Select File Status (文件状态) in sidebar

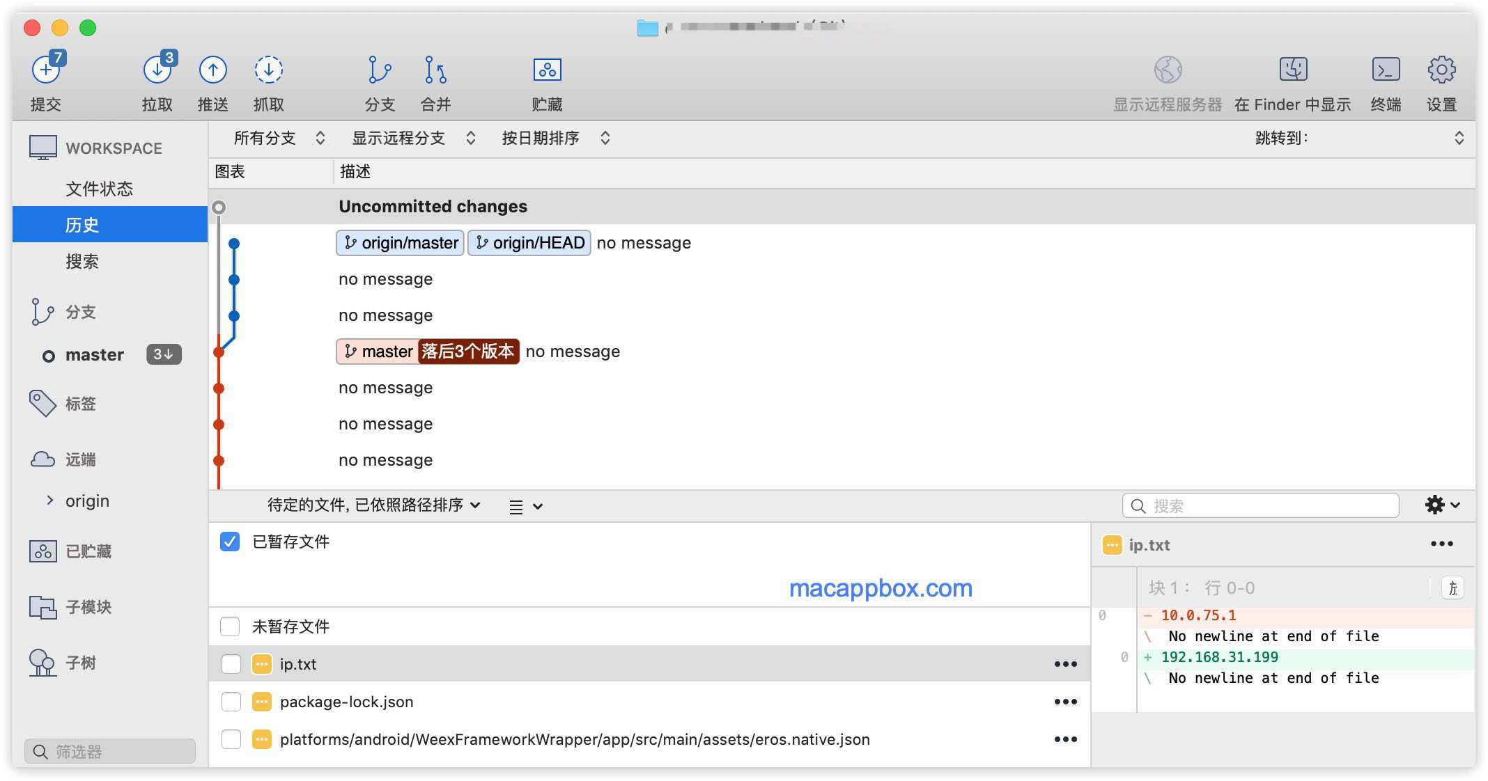click(99, 189)
